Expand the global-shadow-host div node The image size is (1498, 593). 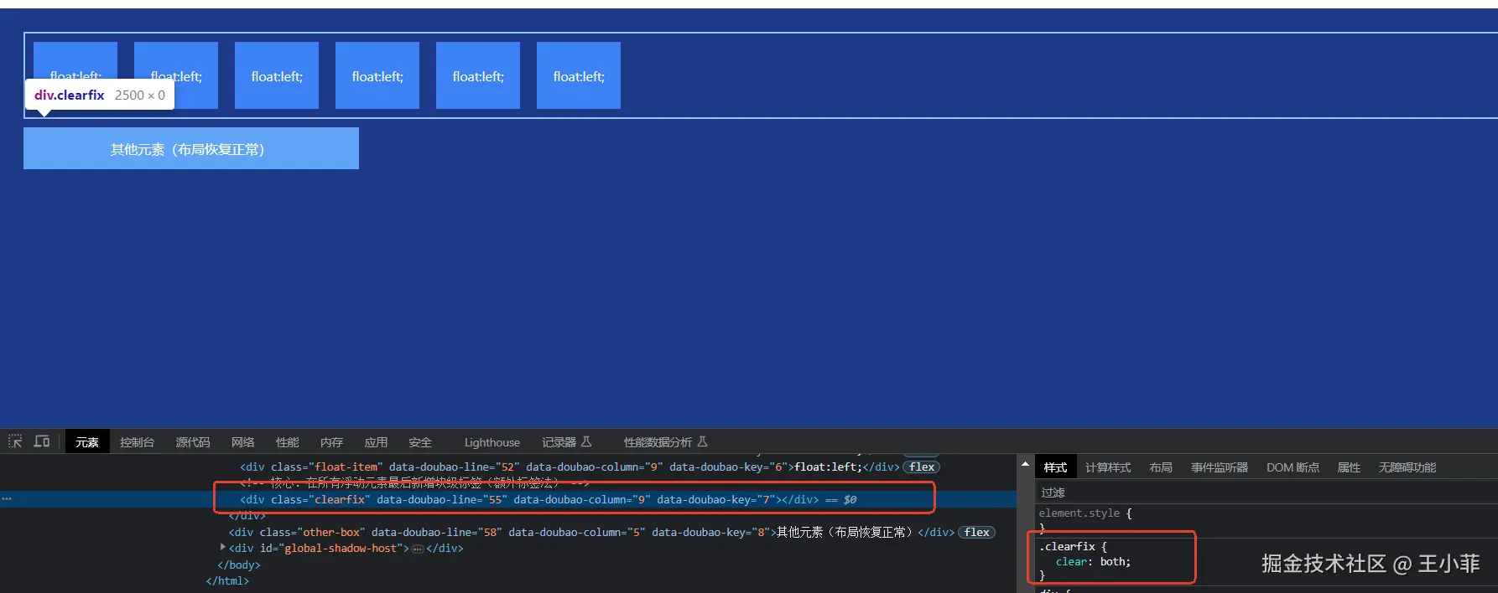point(222,548)
